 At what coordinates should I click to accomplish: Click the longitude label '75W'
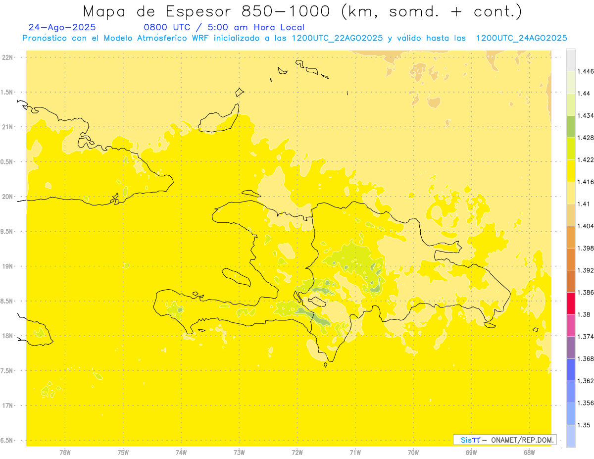click(x=123, y=453)
